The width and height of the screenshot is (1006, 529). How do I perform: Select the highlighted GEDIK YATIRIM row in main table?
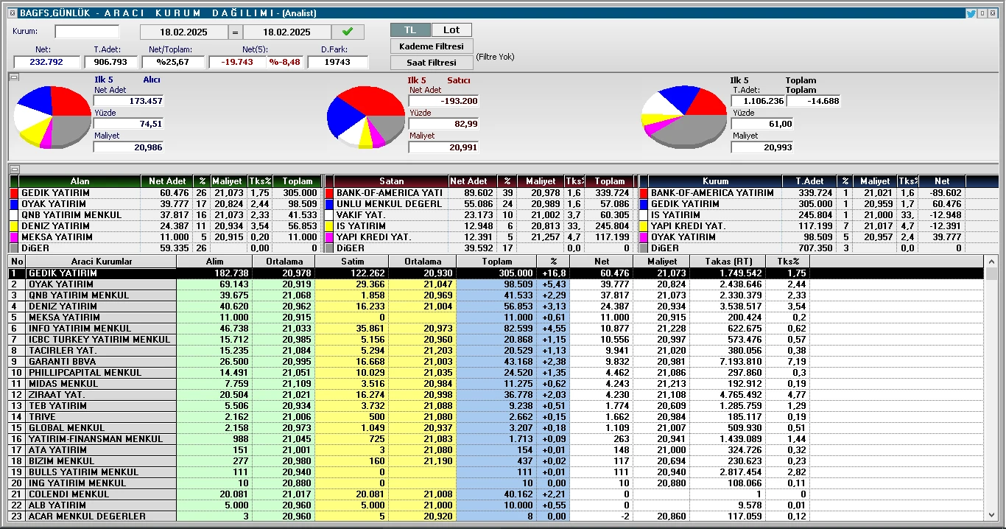coord(497,273)
